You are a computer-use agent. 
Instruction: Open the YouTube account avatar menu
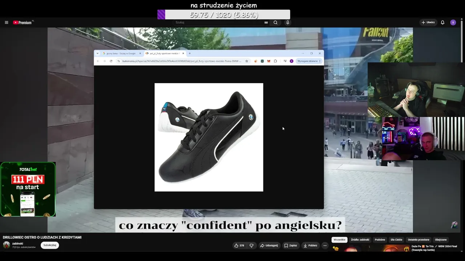point(453,22)
